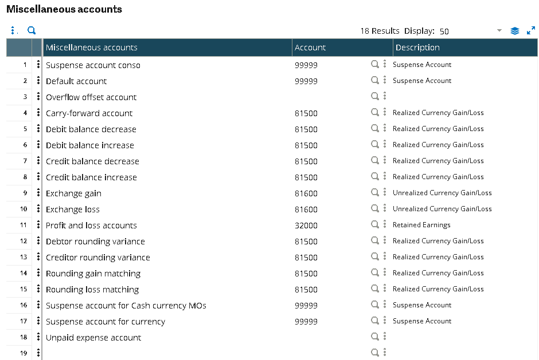Image resolution: width=539 pixels, height=360 pixels.
Task: Open the Display 50 results dropdown
Action: pyautogui.click(x=499, y=31)
